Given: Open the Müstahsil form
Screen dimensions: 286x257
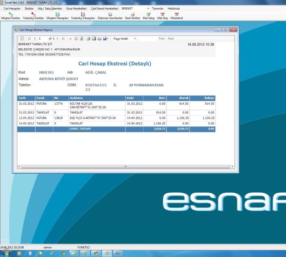Looking at the screenshot, I should [x=176, y=16].
